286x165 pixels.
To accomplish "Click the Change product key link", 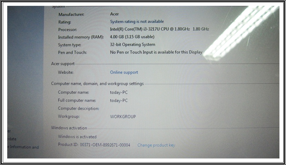I will 156,145.
